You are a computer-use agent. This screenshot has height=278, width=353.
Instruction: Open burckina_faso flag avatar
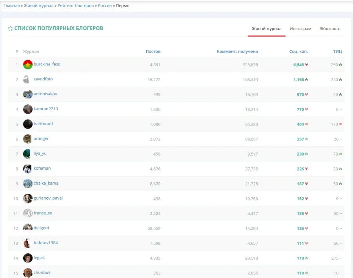[28, 65]
